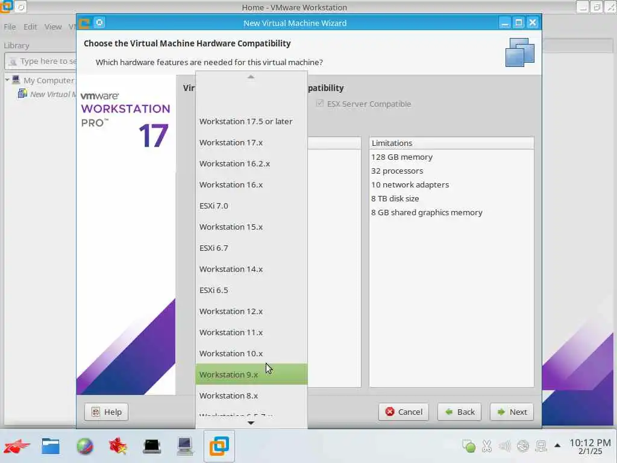
Task: Open the clock showing 10:12 PM
Action: [x=590, y=447]
